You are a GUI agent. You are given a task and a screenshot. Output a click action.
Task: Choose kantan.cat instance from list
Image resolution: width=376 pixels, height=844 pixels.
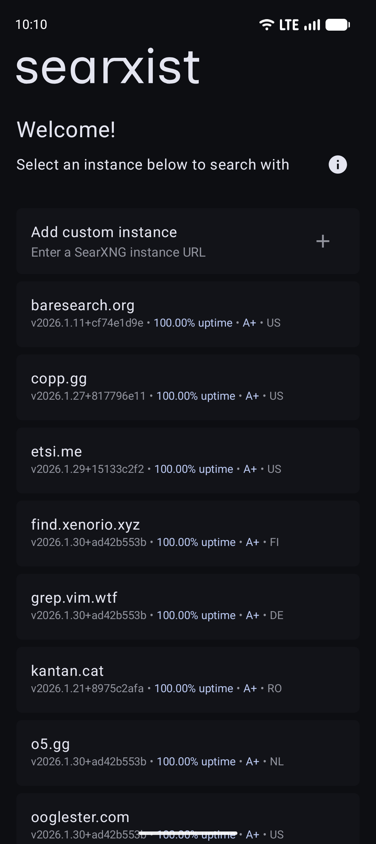pyautogui.click(x=188, y=679)
